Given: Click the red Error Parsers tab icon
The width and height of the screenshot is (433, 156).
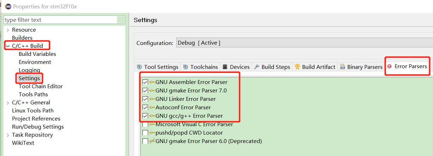Looking at the screenshot, I should point(389,66).
